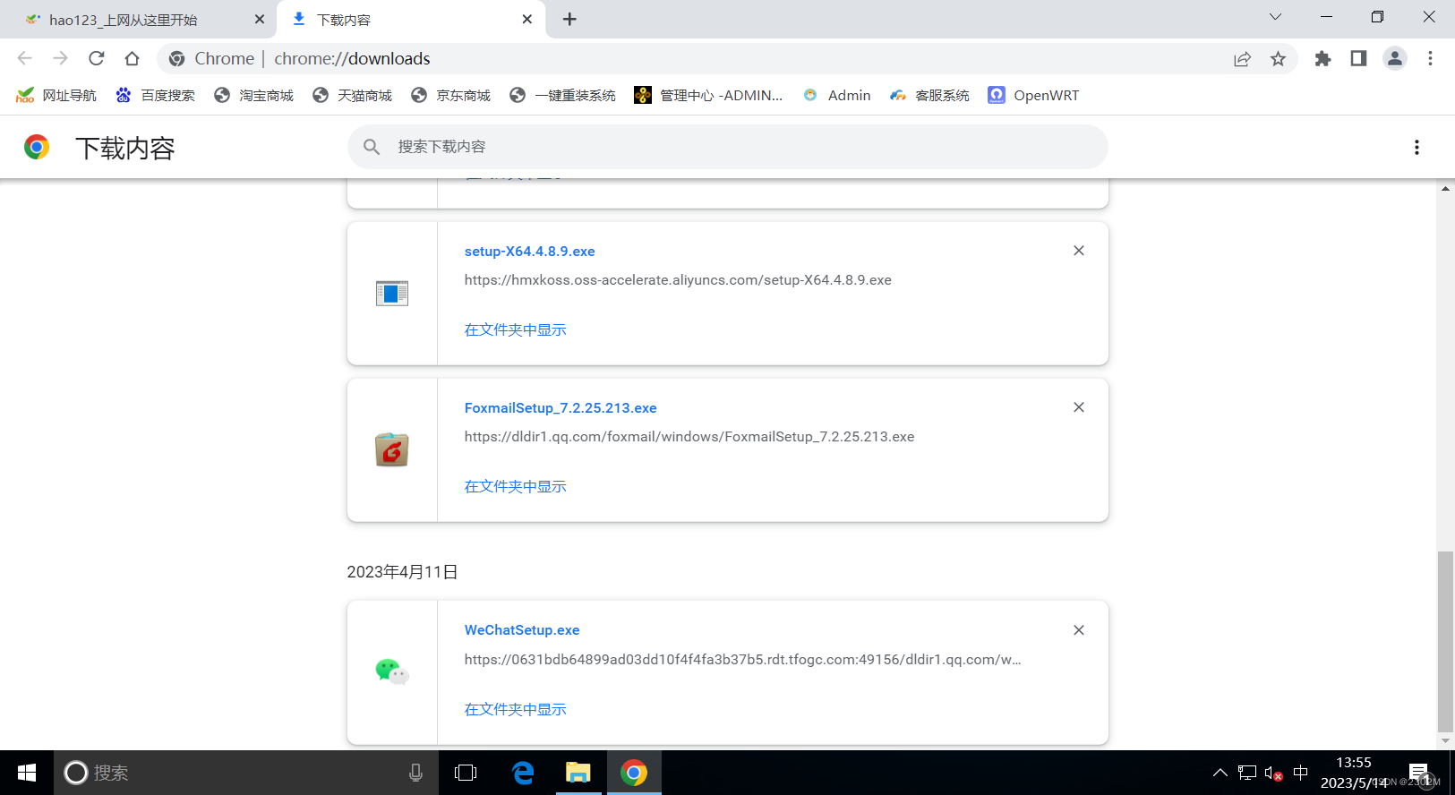Click the Chrome logo beside 下载内容
Screen dimensions: 1455x795
(37, 147)
